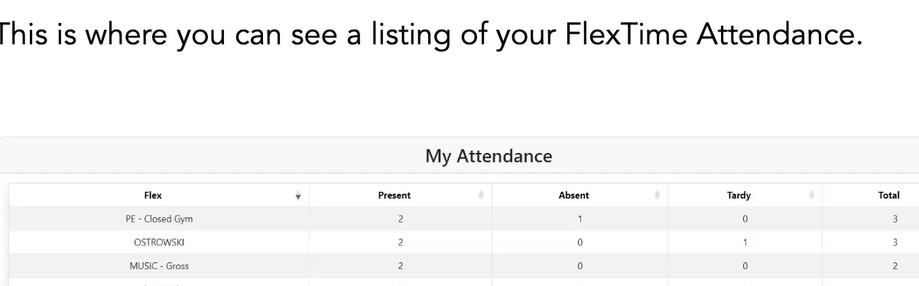Click the Tardy column sort icon
Image resolution: width=919 pixels, height=286 pixels.
[810, 196]
